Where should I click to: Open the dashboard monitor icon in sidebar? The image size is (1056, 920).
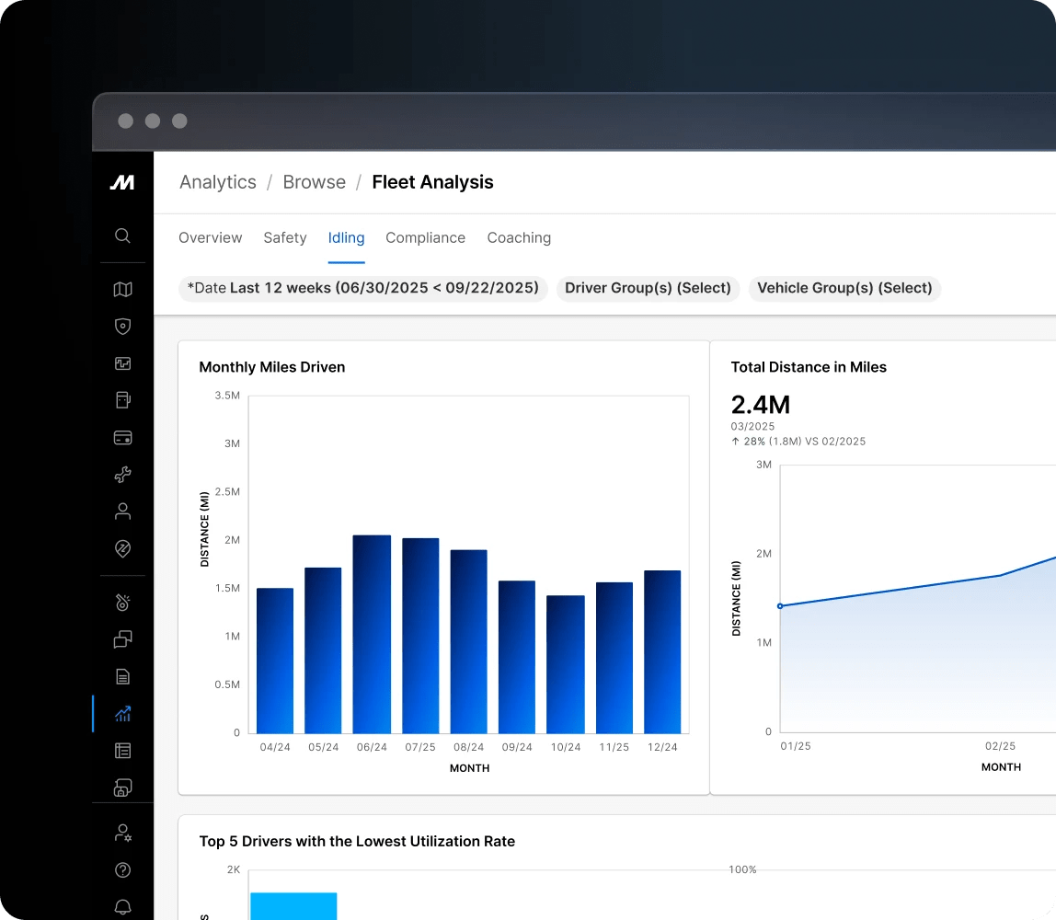pyautogui.click(x=122, y=363)
